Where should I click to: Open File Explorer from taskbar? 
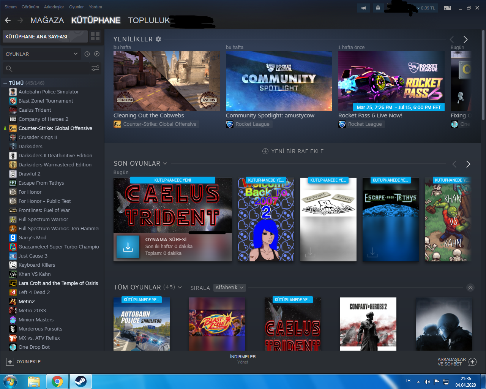pos(34,381)
